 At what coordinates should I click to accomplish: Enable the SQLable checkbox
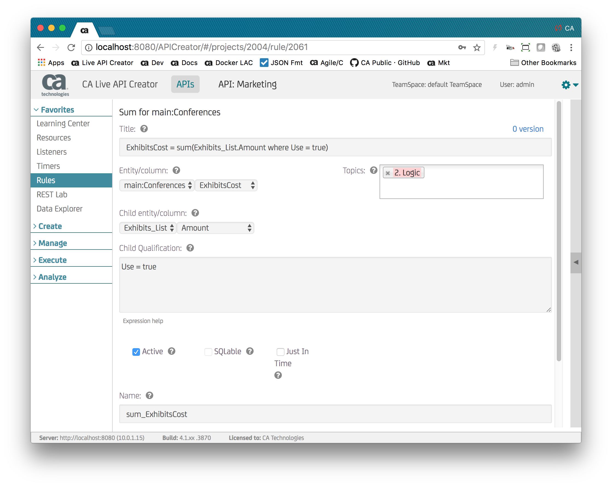tap(208, 352)
